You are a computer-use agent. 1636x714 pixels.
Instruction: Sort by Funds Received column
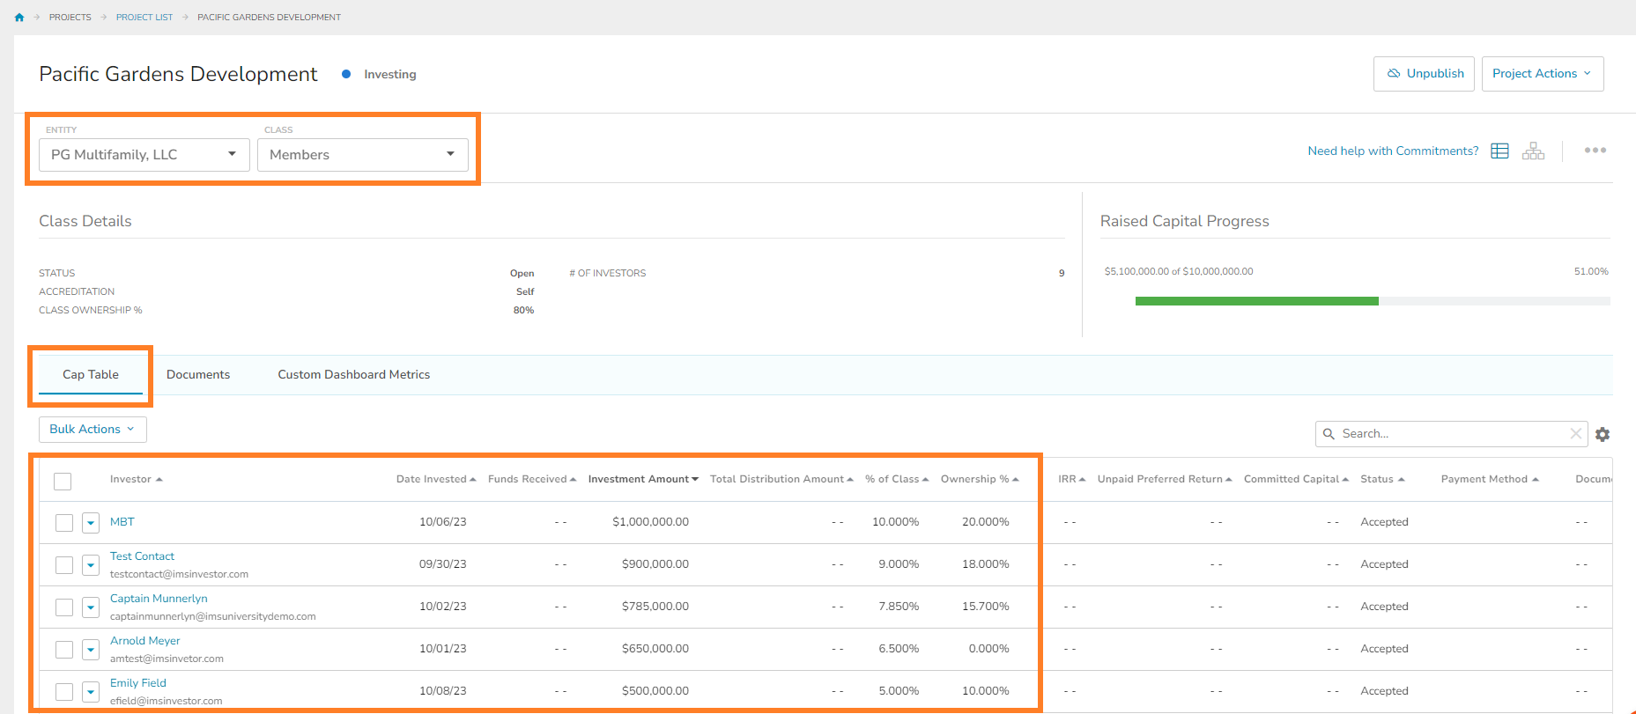[532, 479]
